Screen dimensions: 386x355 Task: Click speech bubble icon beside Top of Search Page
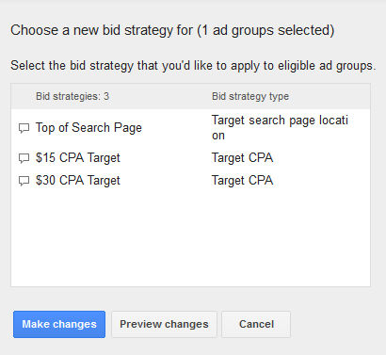(x=24, y=128)
